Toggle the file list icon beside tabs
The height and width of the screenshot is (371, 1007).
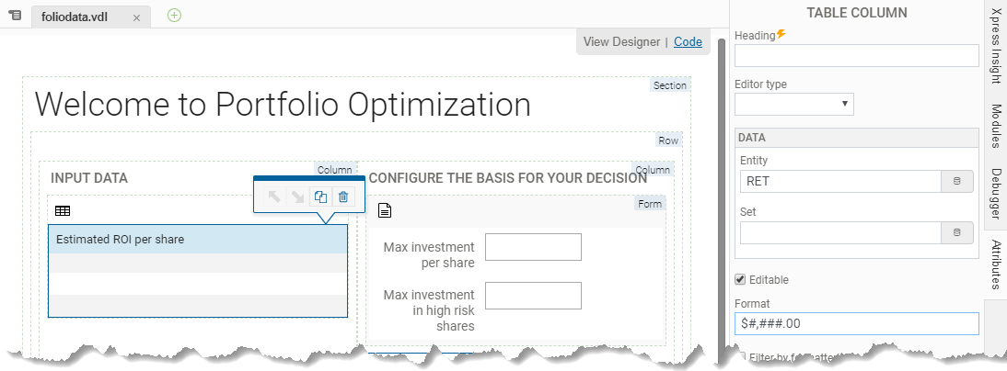(x=15, y=15)
